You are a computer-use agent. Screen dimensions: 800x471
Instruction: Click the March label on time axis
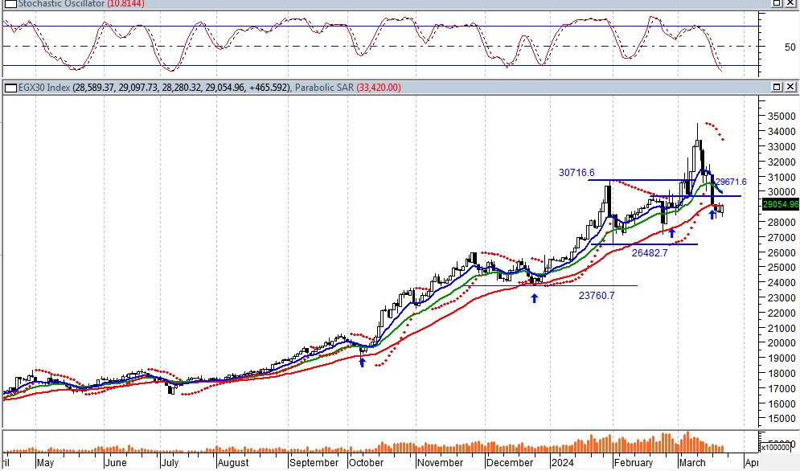point(692,463)
